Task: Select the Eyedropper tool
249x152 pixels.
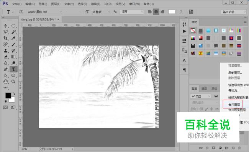Action: coord(13,38)
